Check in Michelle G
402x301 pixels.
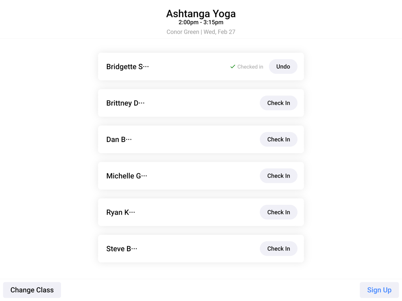278,176
